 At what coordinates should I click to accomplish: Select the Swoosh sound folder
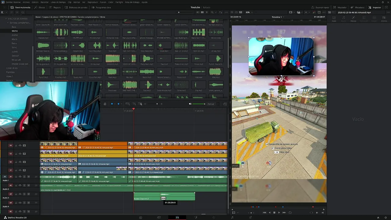pyautogui.click(x=15, y=56)
